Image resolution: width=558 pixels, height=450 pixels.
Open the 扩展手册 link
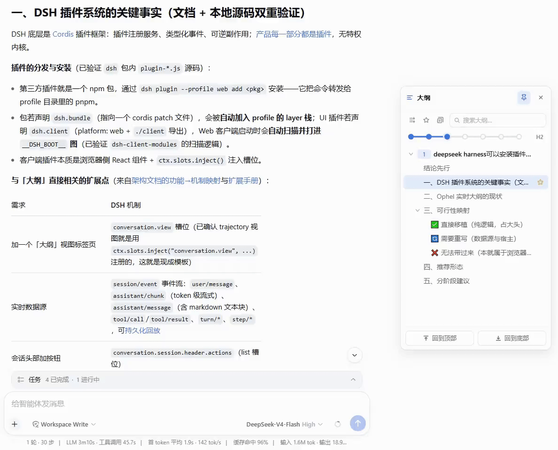click(243, 181)
